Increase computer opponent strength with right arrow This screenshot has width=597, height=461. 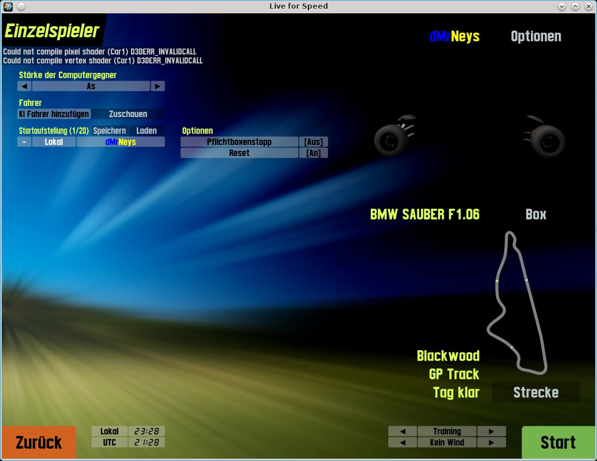click(158, 86)
